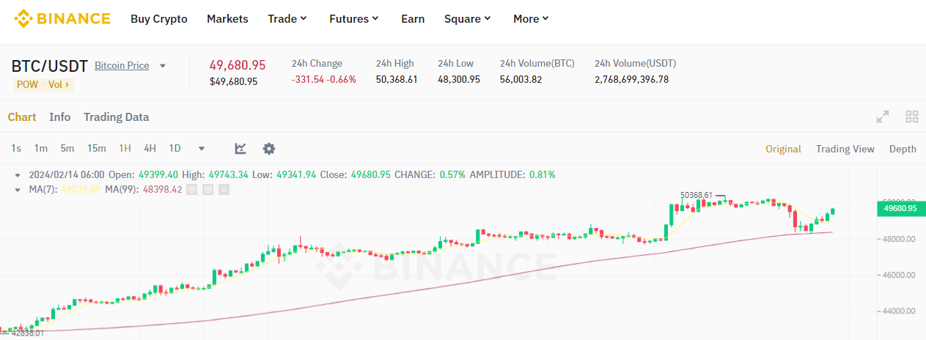Click the $49,680.95 USD price below last price

233,81
